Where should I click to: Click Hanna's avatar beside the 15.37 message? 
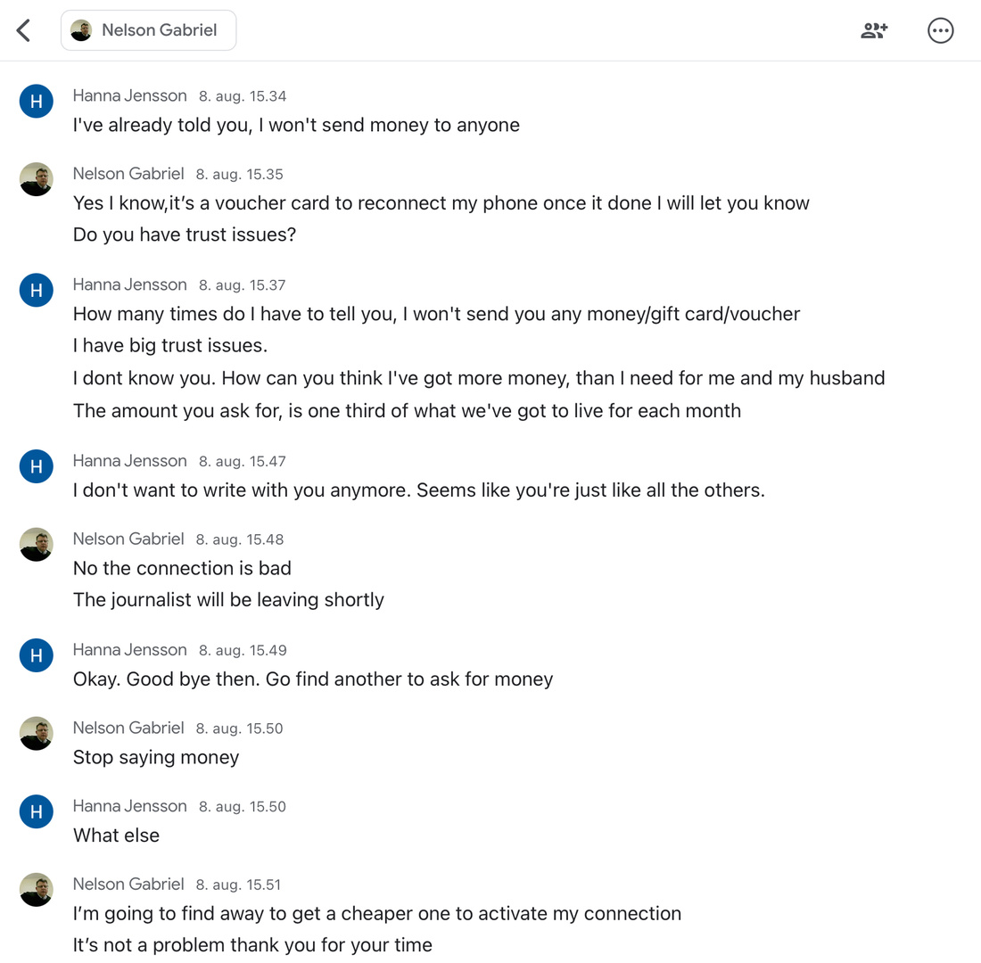tap(37, 291)
